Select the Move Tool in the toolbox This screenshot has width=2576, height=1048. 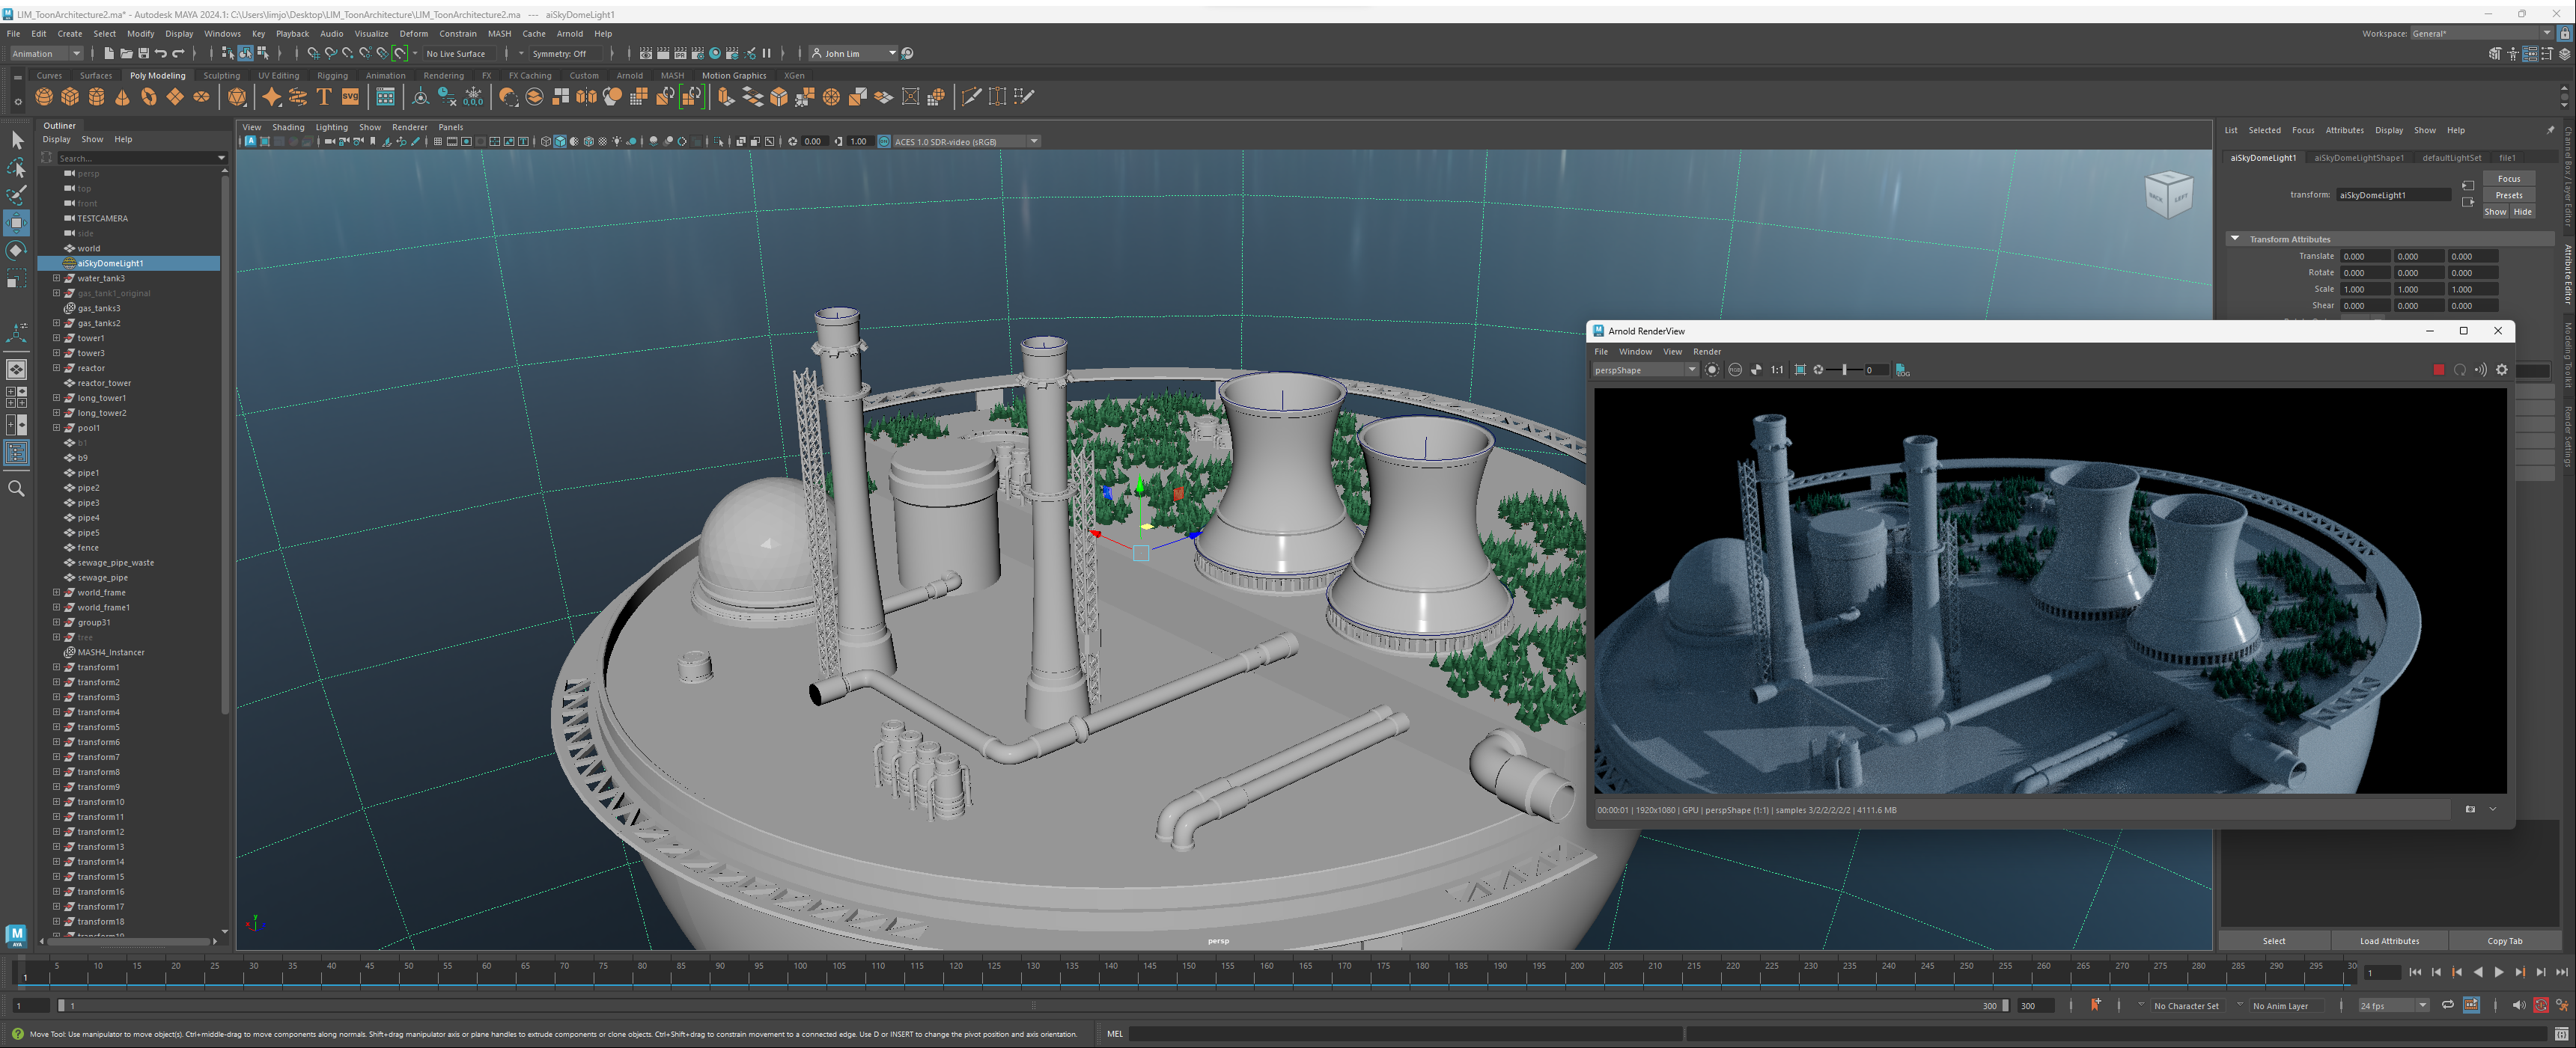pos(17,221)
